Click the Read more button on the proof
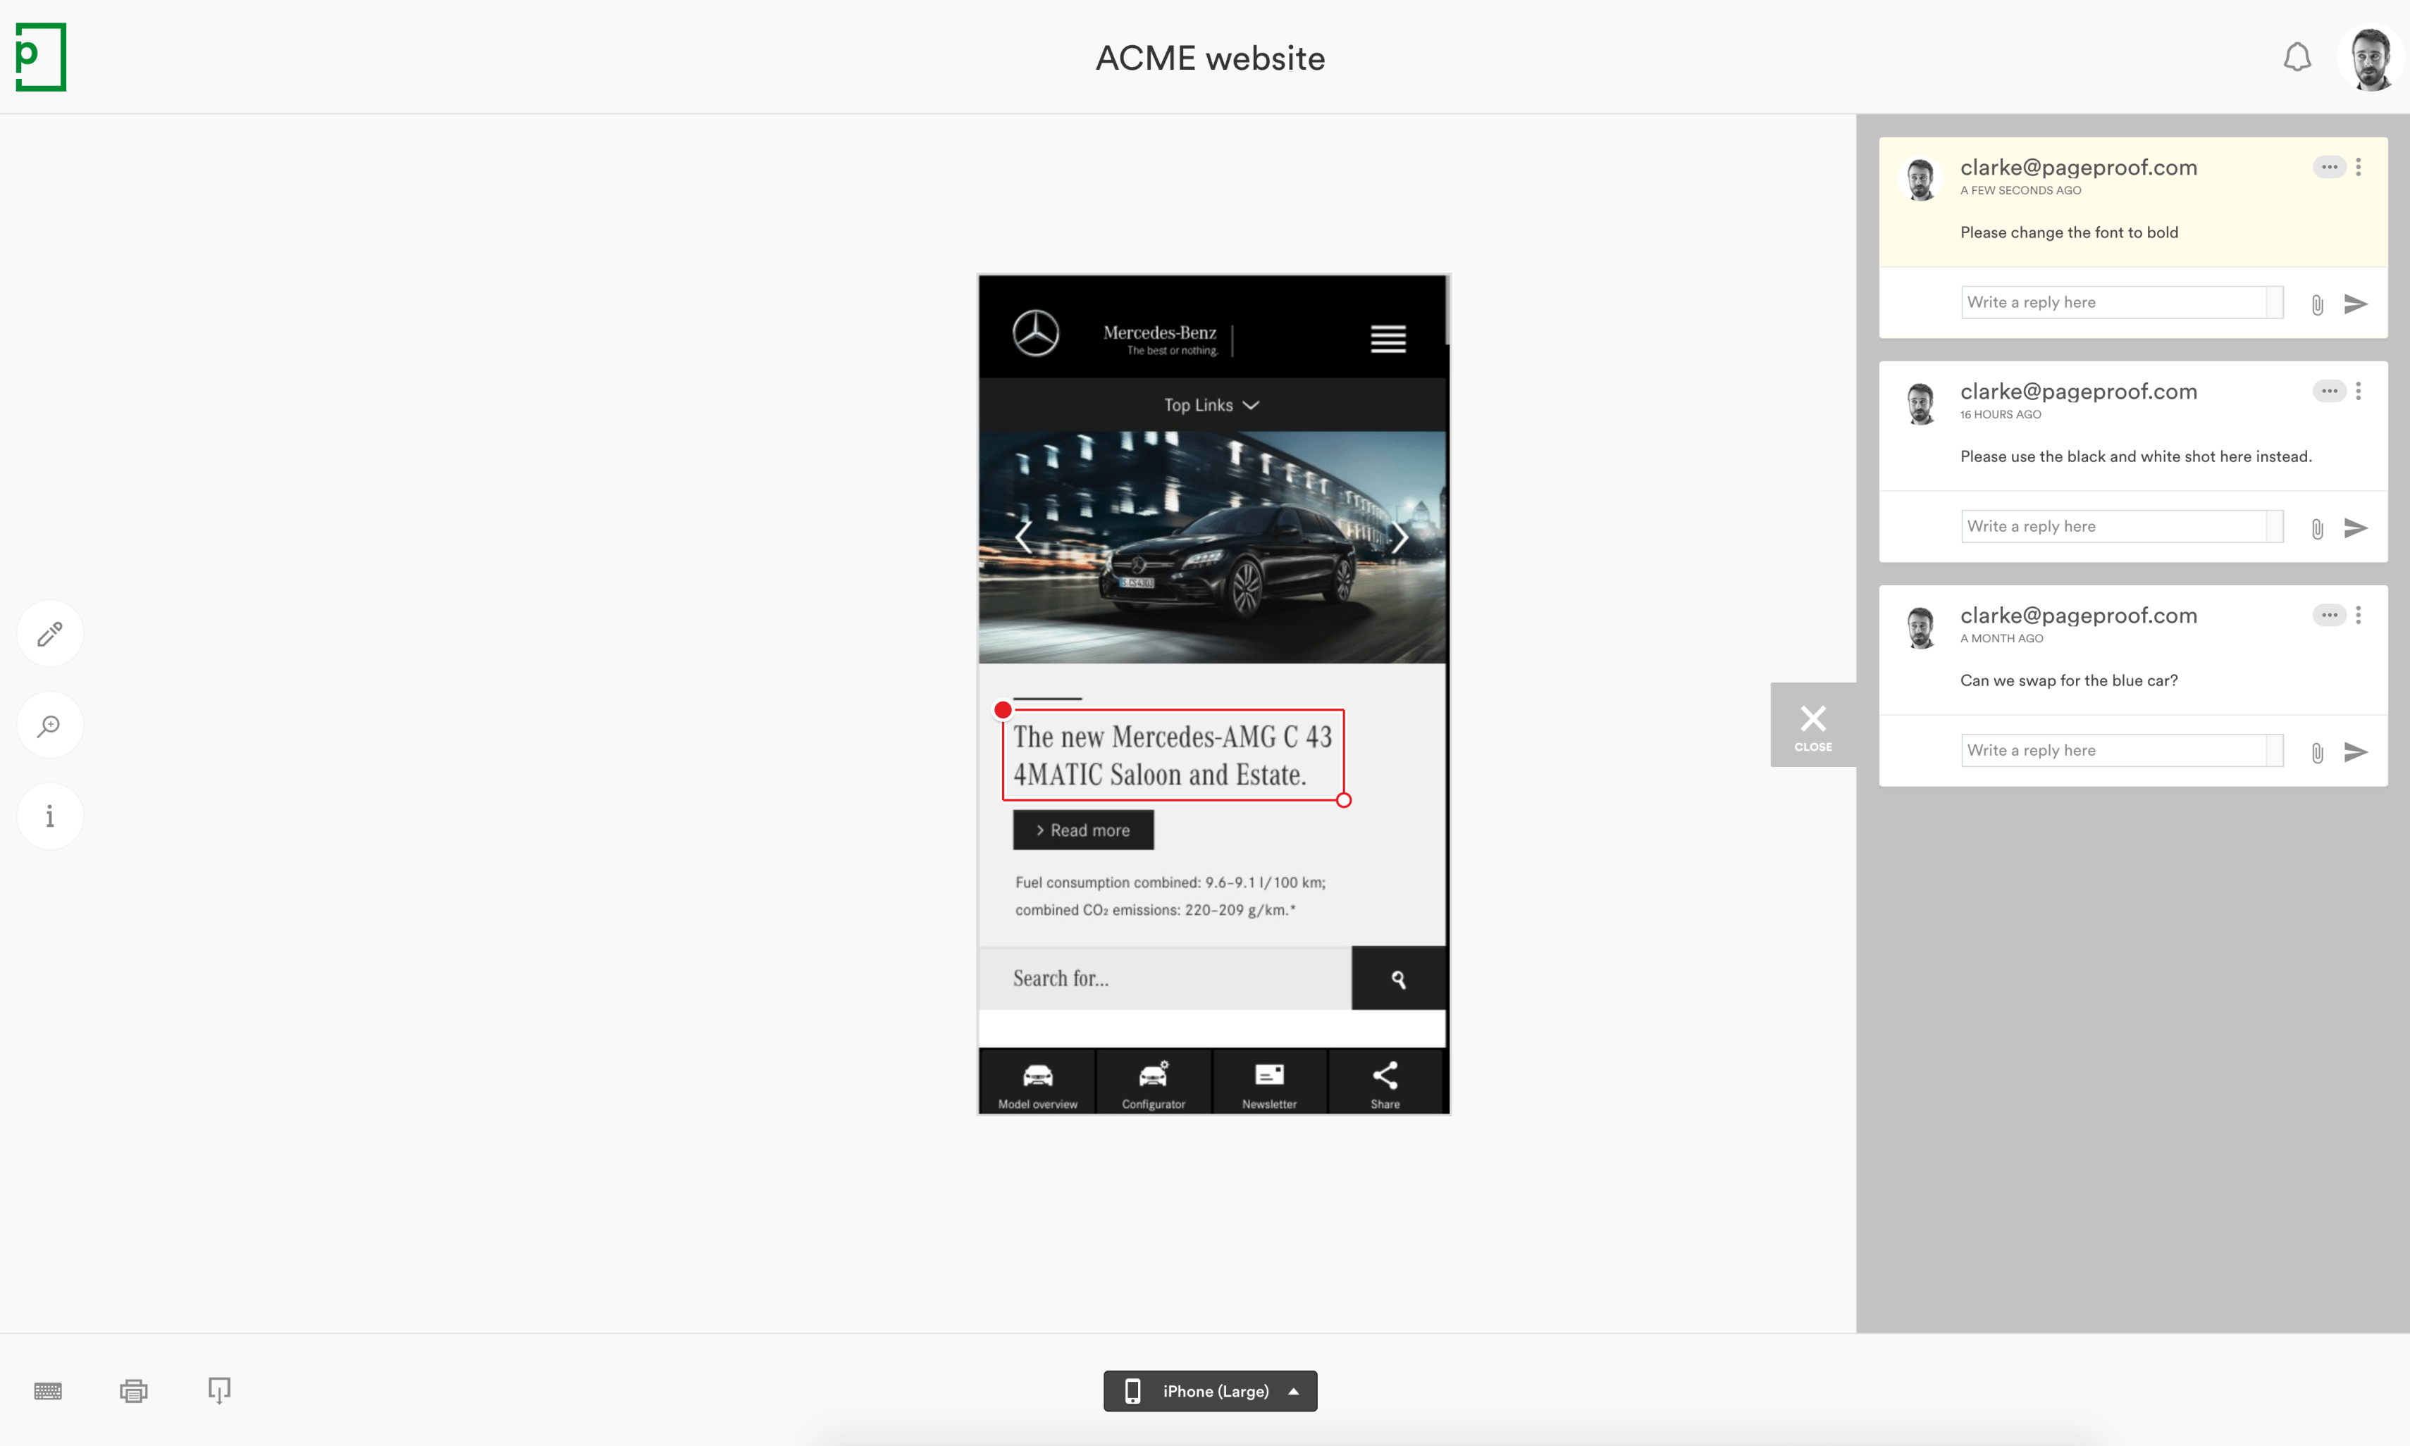The image size is (2410, 1446). click(1082, 829)
